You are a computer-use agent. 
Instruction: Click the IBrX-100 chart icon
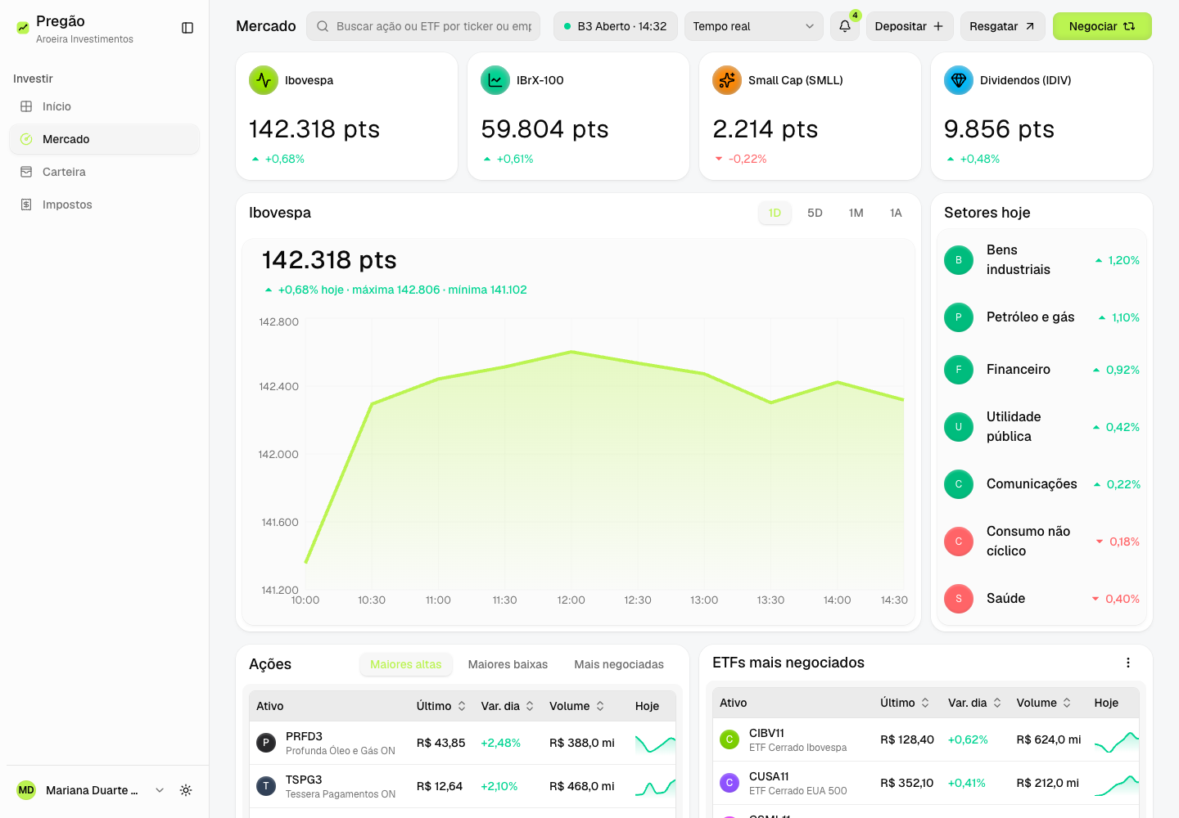495,80
